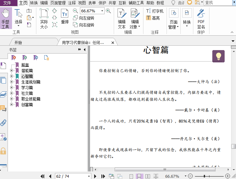Select the Highlight (高亮) tool

coord(153,18)
